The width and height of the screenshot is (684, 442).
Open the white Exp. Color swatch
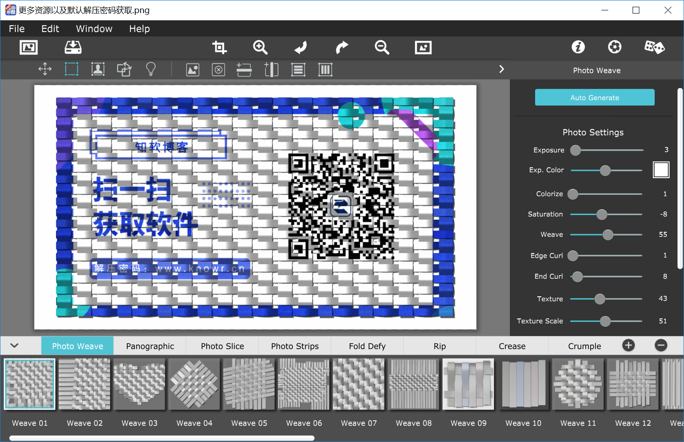pos(661,170)
